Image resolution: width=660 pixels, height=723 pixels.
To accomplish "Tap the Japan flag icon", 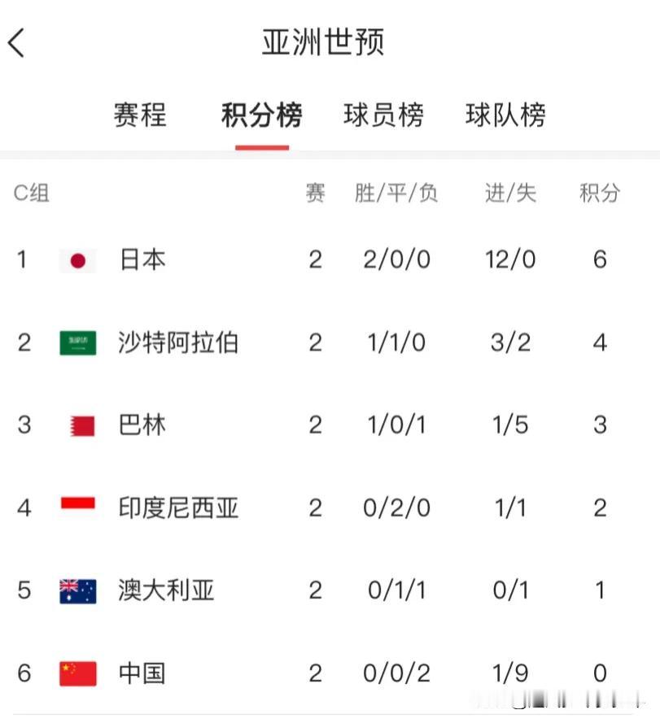I will 77,260.
